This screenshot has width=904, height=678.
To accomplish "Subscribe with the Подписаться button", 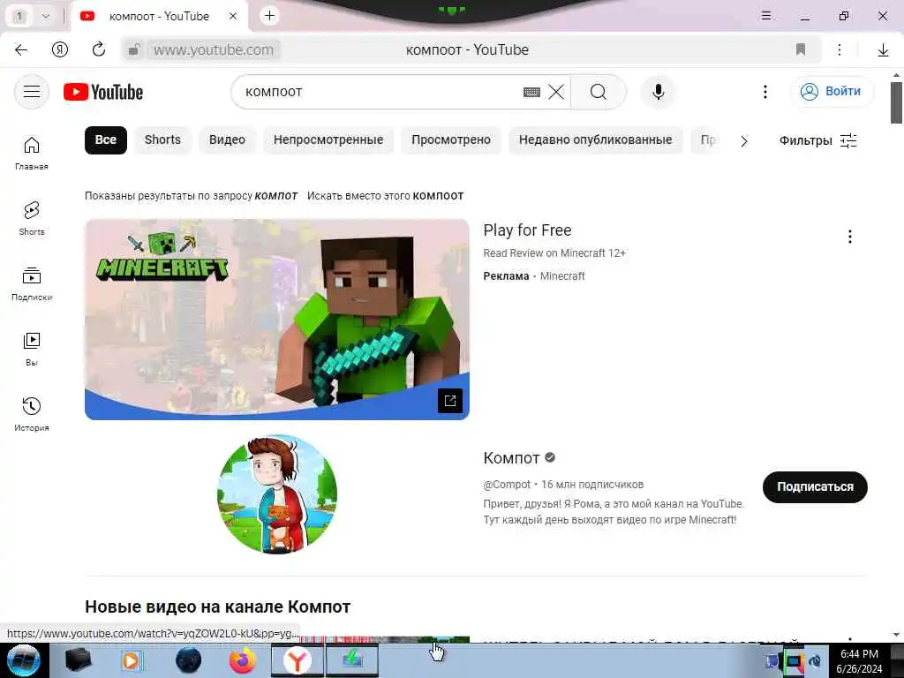I will [x=815, y=487].
